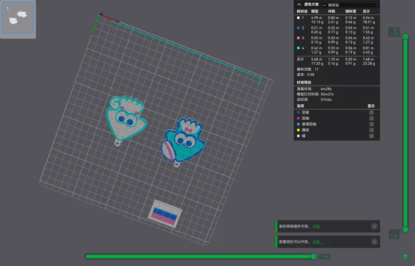Open the 耗材丝 color scheme dropdown
Image resolution: width=415 pixels, height=266 pixels.
tap(349, 5)
